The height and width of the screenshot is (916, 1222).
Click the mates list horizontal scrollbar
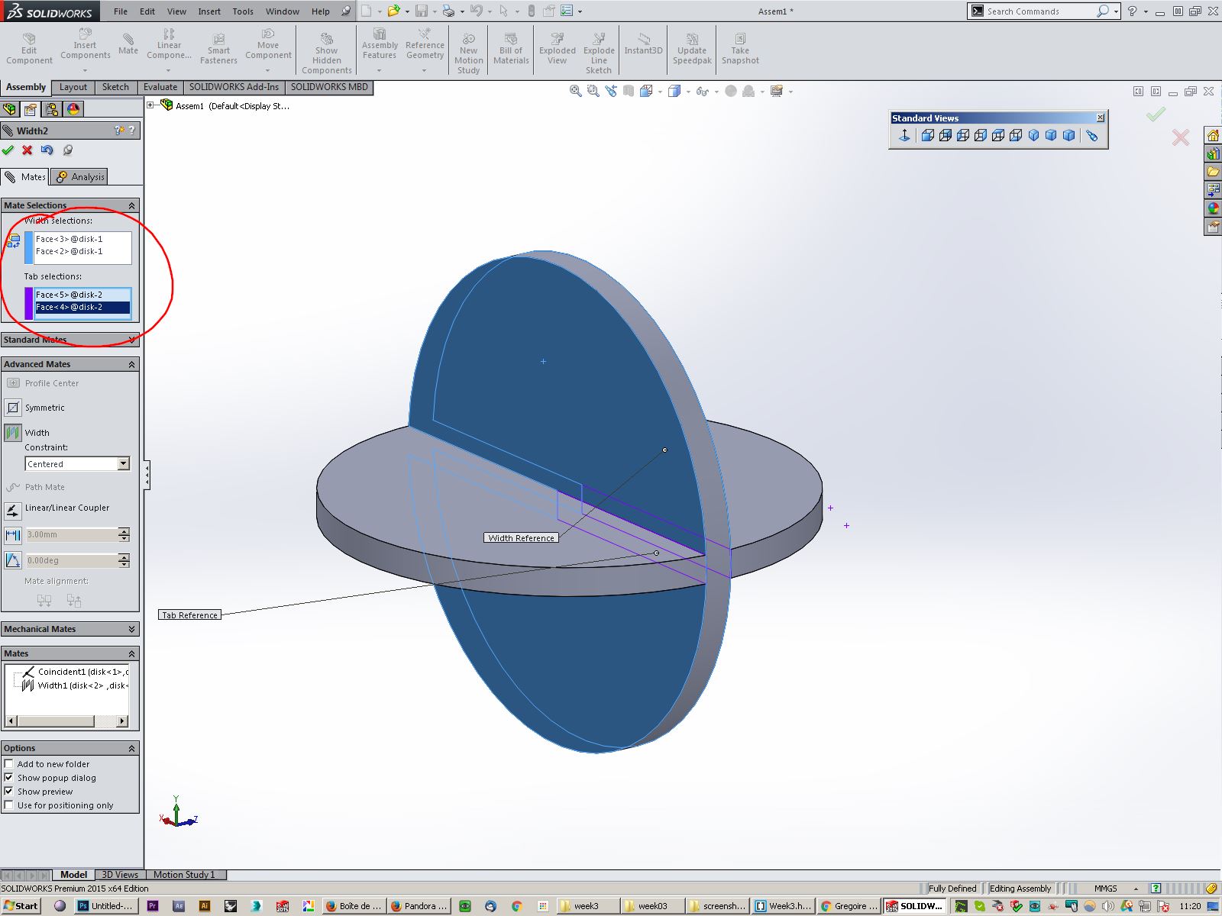click(66, 721)
